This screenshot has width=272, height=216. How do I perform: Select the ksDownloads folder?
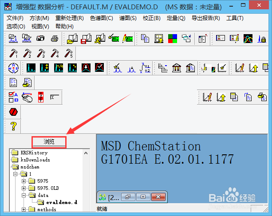tap(35, 160)
